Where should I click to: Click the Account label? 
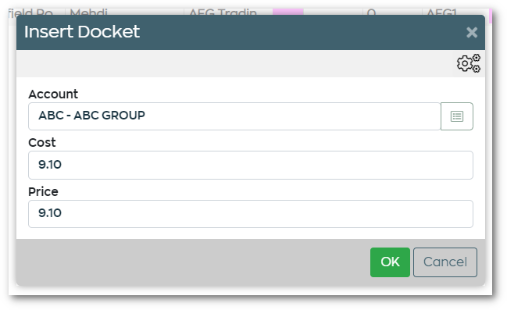point(53,94)
